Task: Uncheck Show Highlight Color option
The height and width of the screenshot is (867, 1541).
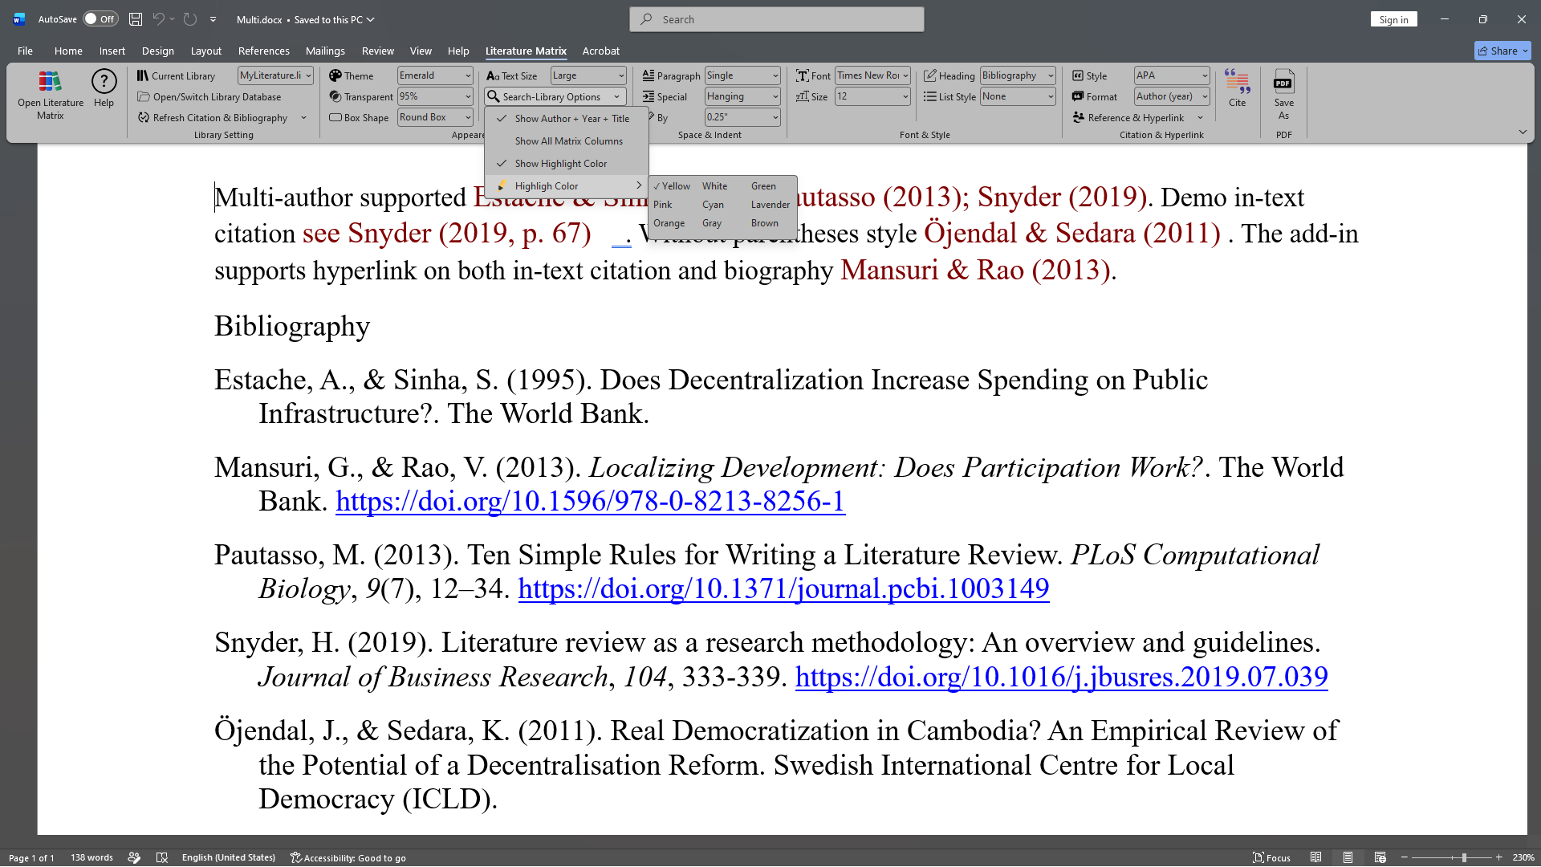Action: [567, 164]
